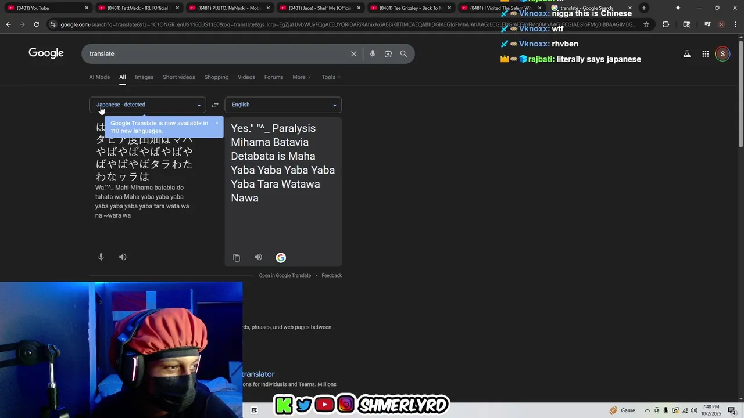Translate by voice using microphone icon
The image size is (744, 418).
(x=101, y=257)
